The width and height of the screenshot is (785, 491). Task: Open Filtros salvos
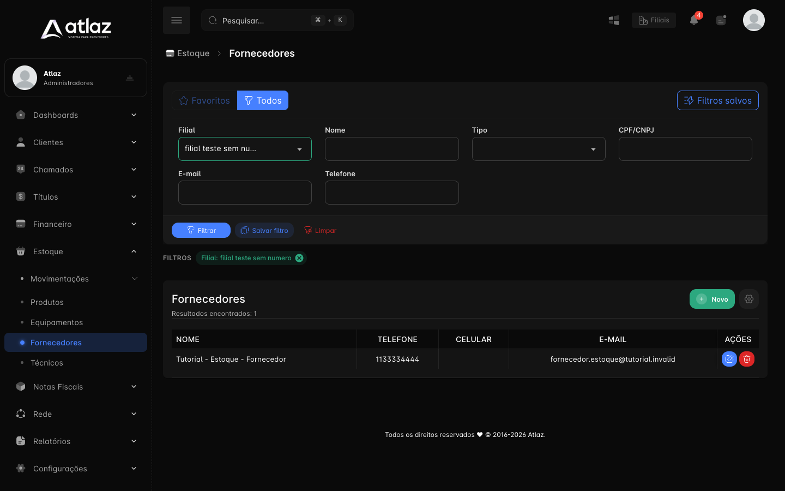tap(718, 100)
